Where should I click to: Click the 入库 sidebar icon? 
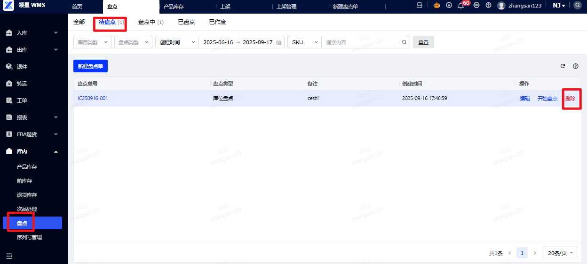(9, 33)
